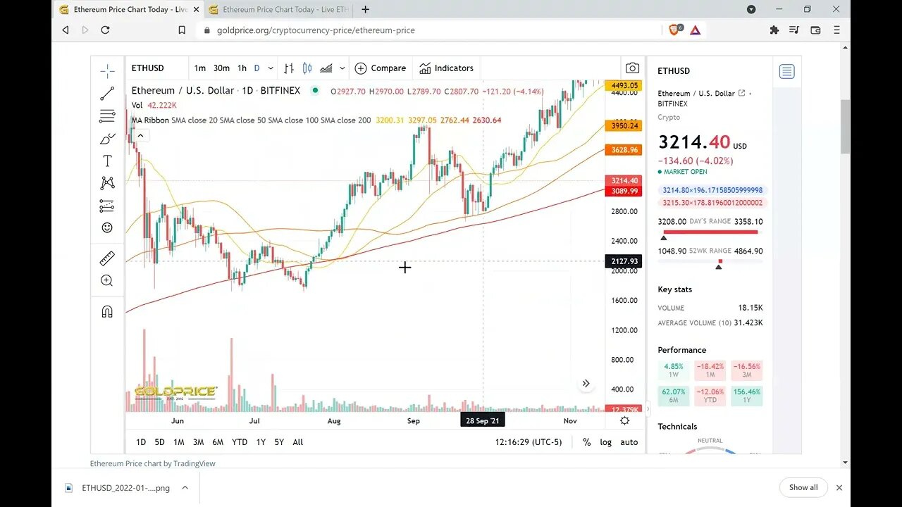Close the downloads bar
Viewport: 902px width, 507px height.
pyautogui.click(x=839, y=487)
